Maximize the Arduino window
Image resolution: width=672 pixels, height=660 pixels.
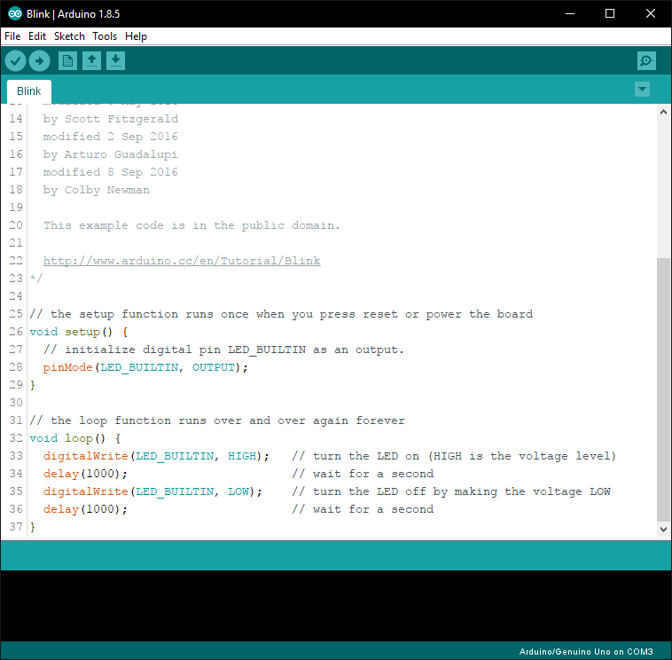(610, 13)
